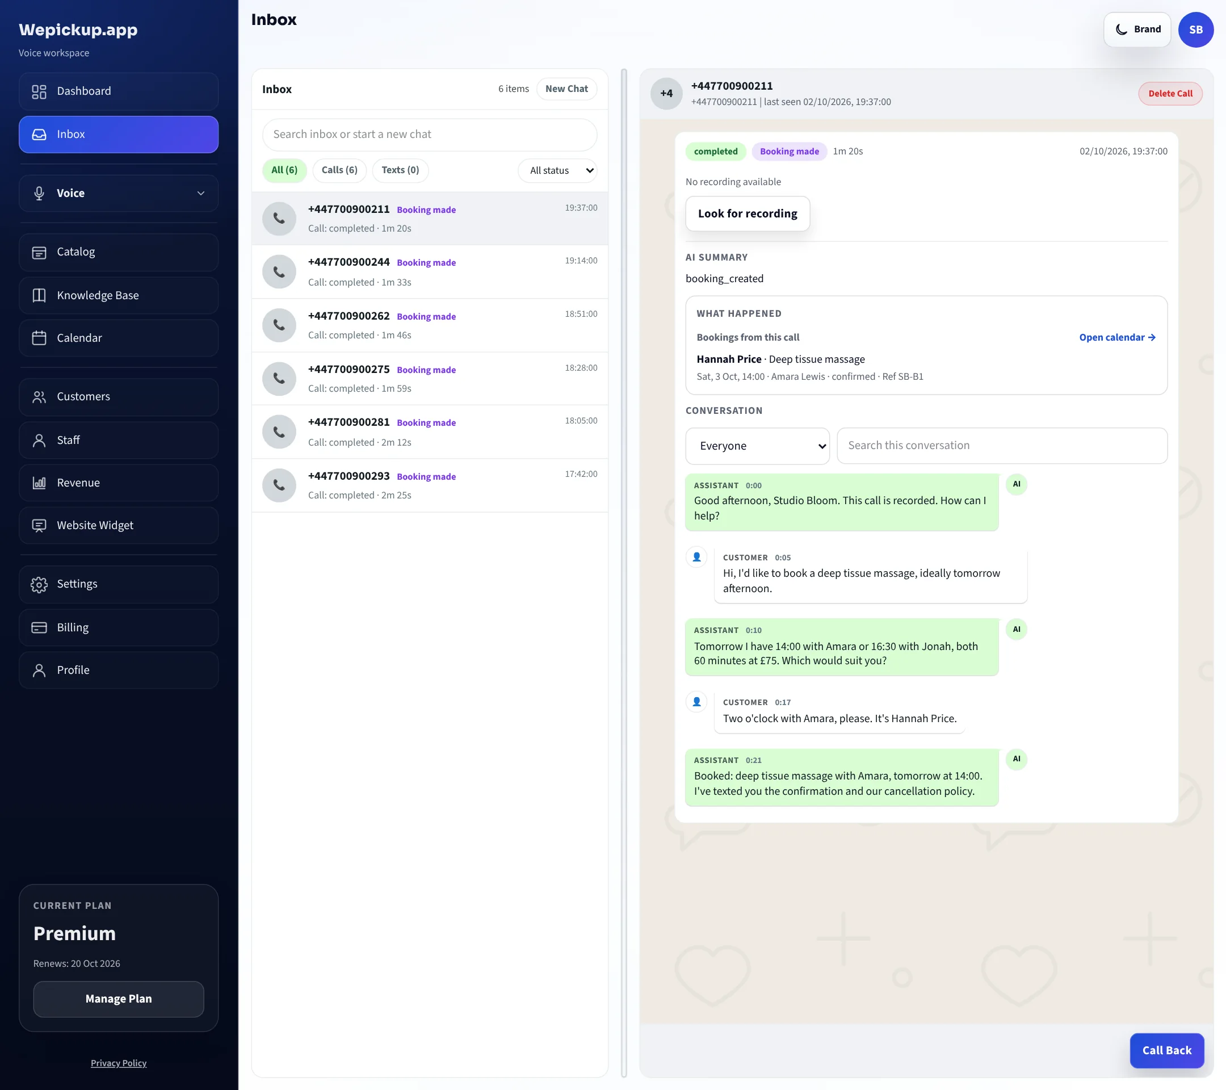Open the Catalog icon in sidebar

[39, 252]
